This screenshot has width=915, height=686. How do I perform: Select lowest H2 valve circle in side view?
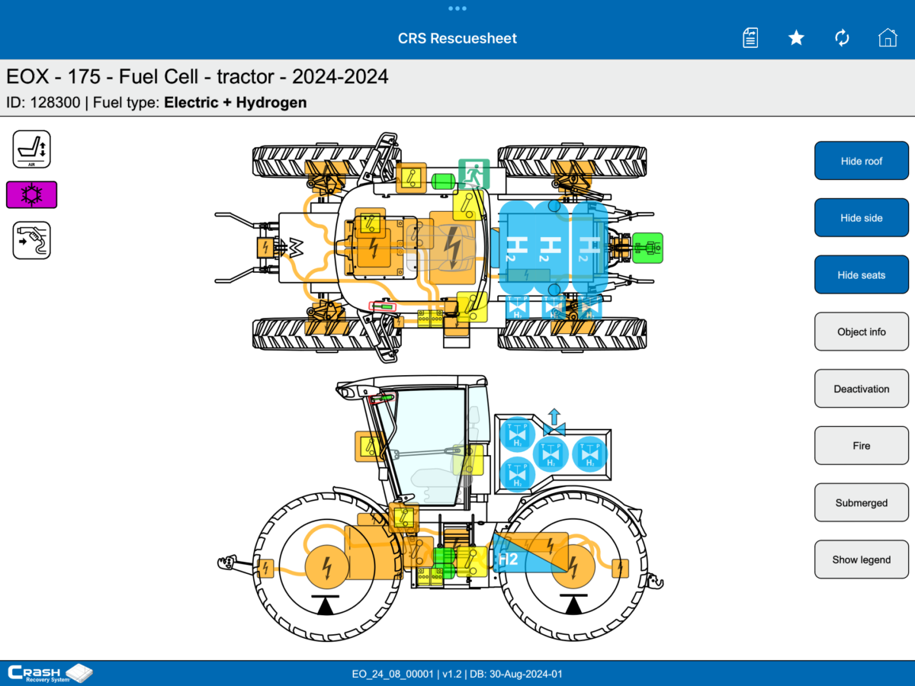[517, 474]
